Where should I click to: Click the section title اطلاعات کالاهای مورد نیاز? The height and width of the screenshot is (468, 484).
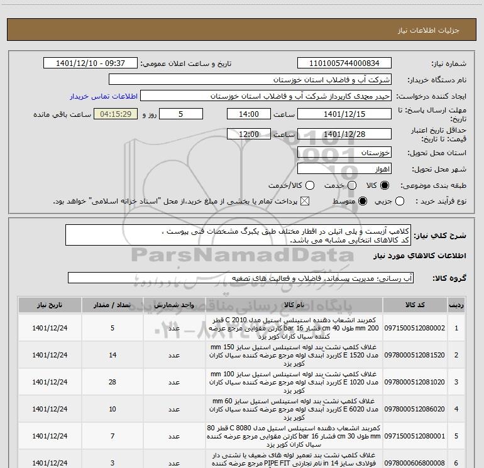(420, 256)
